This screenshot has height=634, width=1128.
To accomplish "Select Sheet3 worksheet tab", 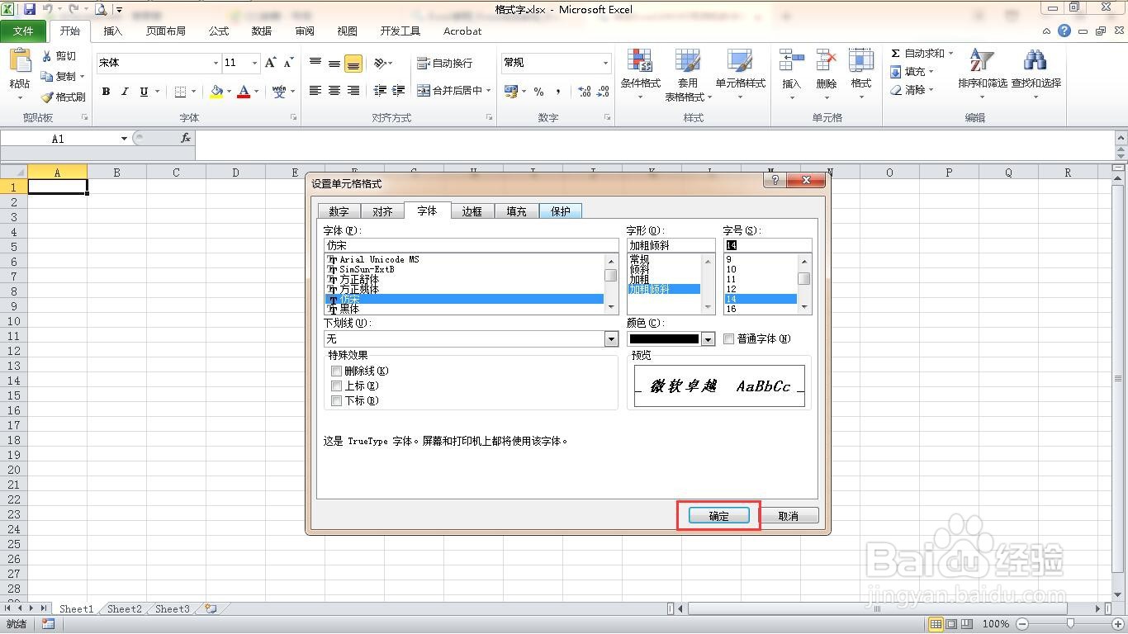I will tap(173, 609).
